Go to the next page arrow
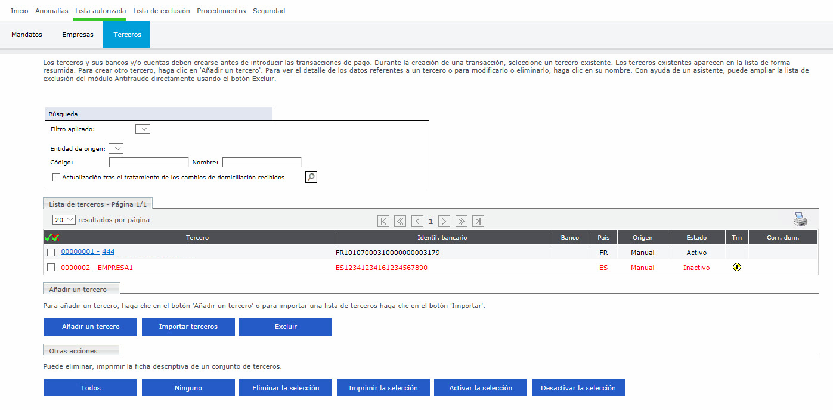Viewport: 833px width, 410px height. tap(444, 221)
